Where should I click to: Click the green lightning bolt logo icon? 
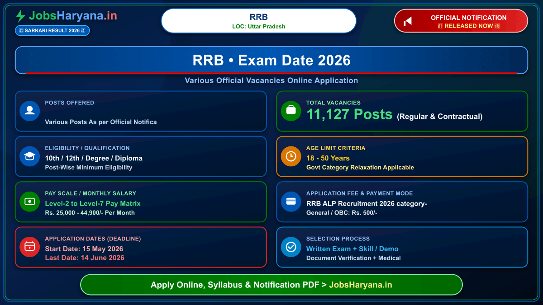tap(20, 16)
